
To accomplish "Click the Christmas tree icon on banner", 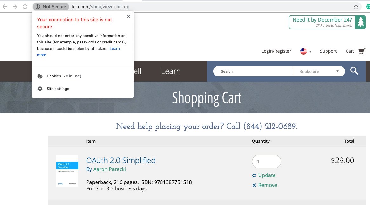I will (x=360, y=22).
